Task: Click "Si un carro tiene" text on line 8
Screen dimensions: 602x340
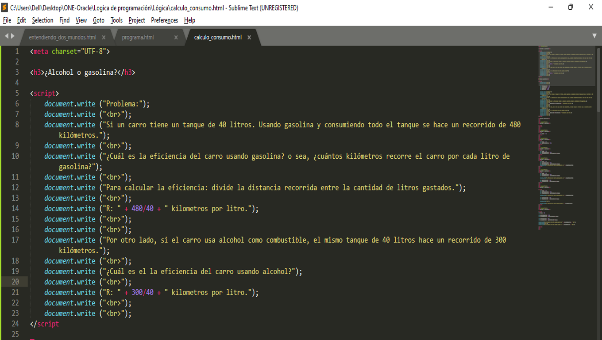Action: [137, 125]
